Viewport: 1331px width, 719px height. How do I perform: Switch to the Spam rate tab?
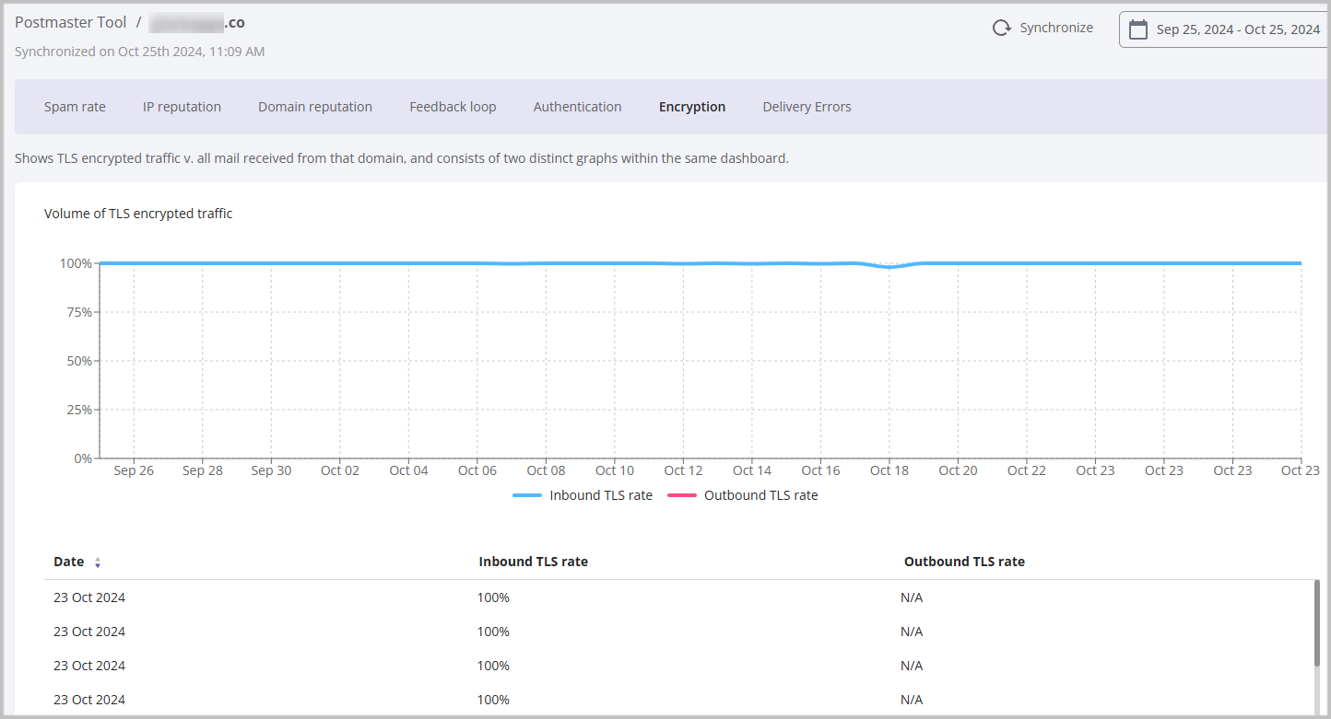75,107
